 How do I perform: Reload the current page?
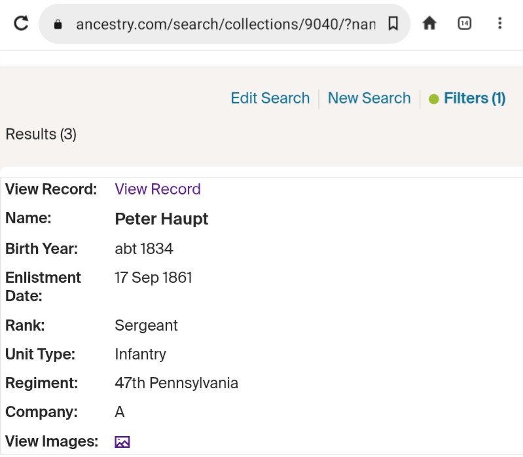(21, 24)
